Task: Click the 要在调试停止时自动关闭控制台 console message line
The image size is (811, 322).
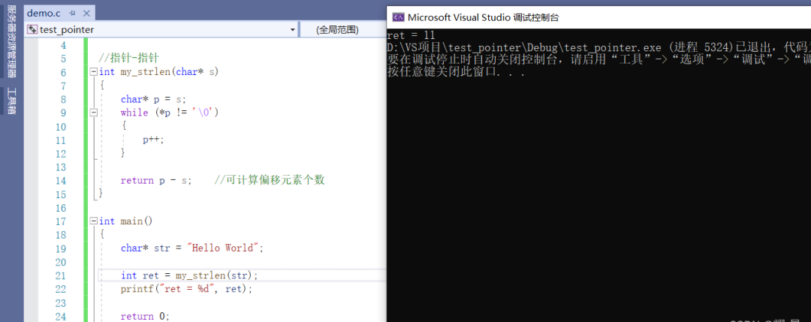Action: point(598,60)
